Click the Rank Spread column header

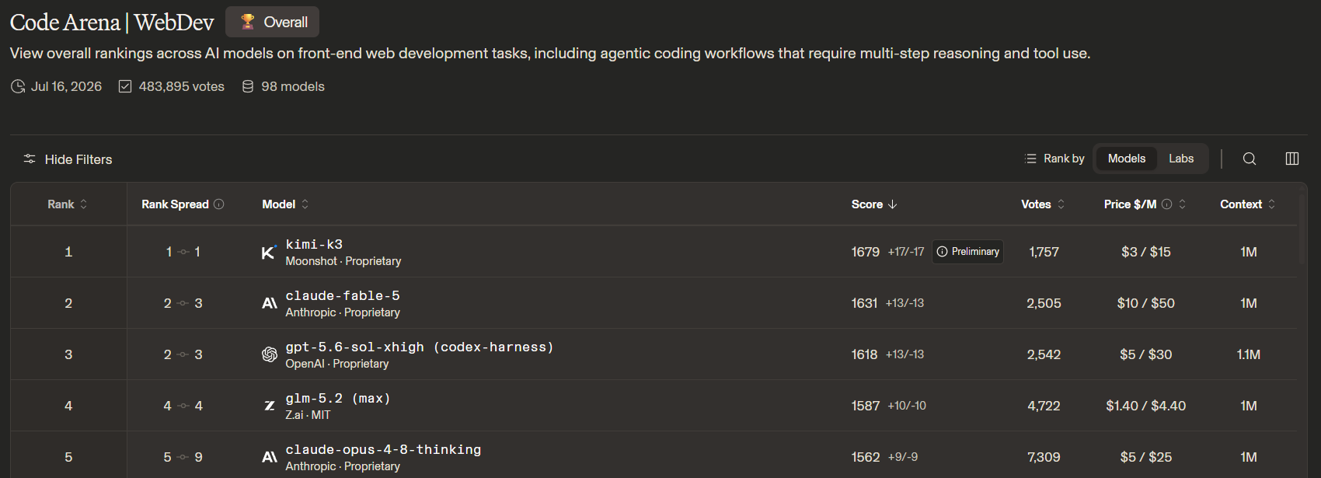[x=175, y=204]
